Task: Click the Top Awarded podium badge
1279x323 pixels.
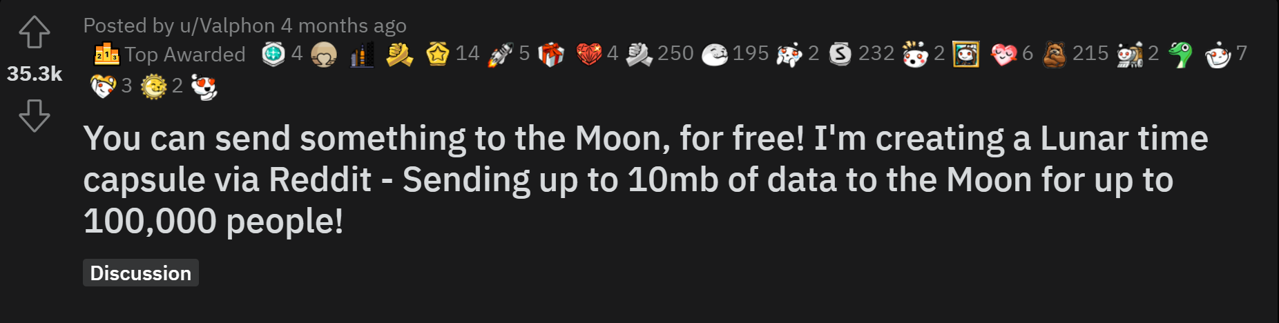Action: pos(107,54)
